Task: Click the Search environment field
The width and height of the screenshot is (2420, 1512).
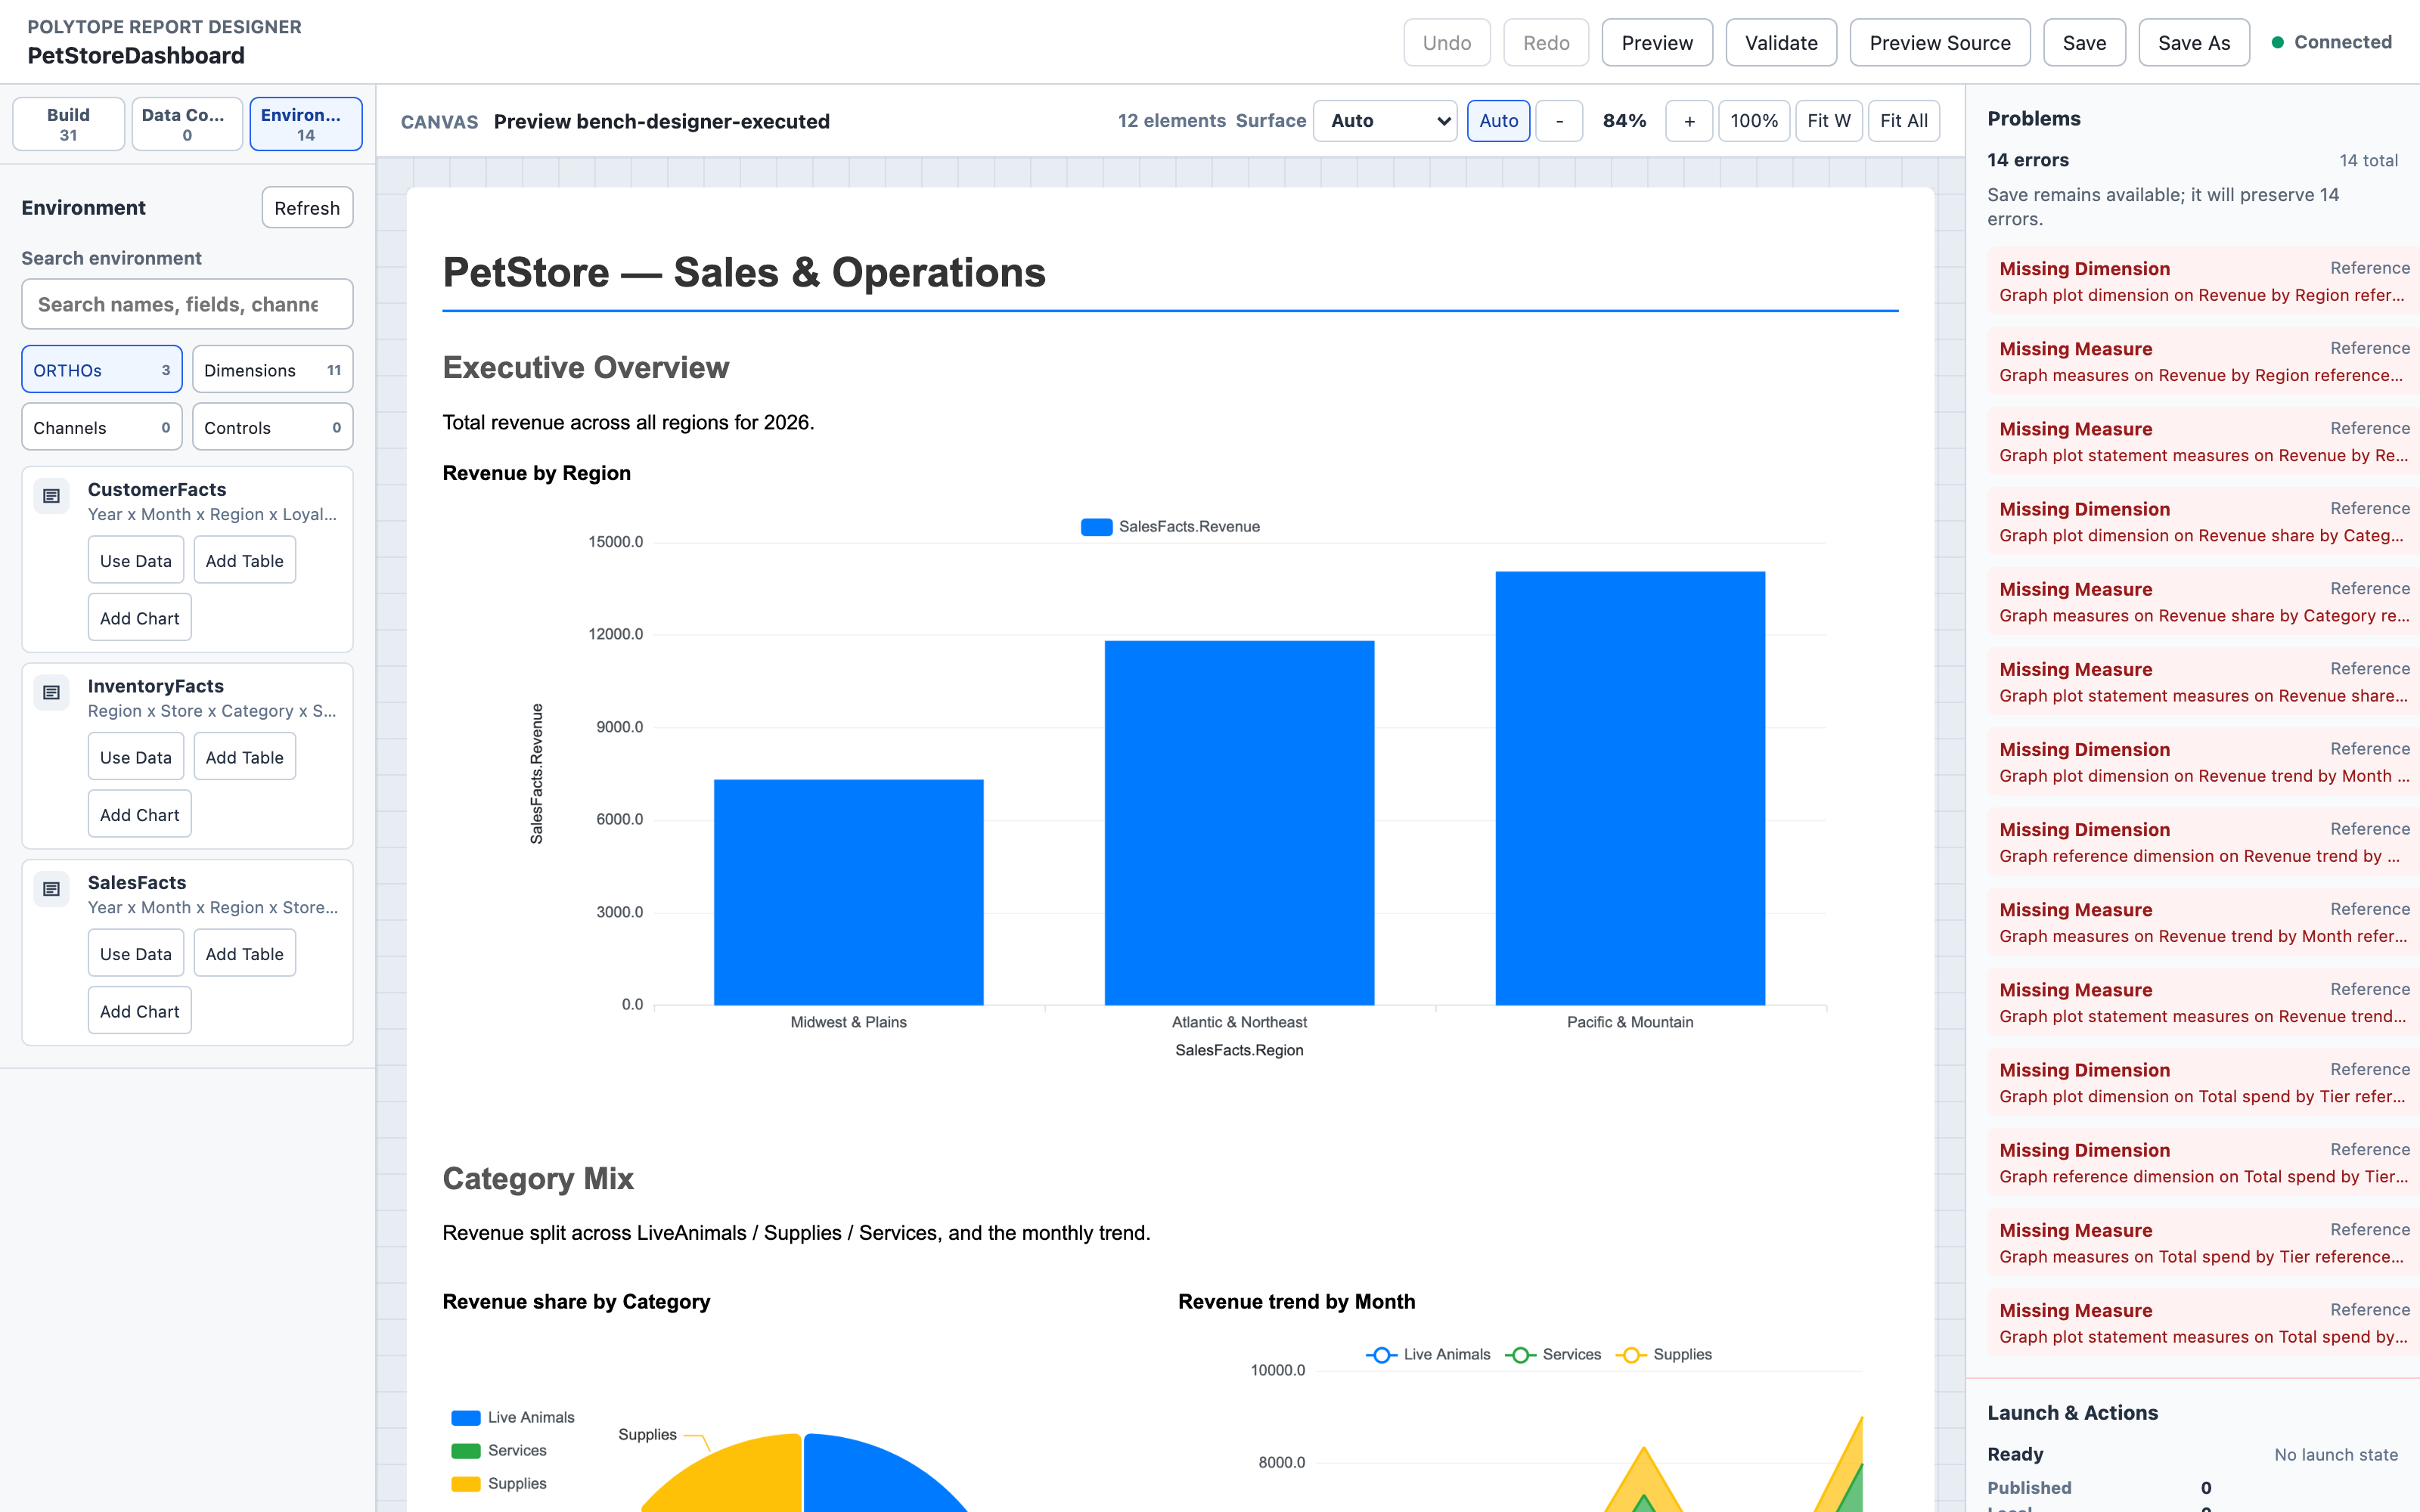Action: 187,304
